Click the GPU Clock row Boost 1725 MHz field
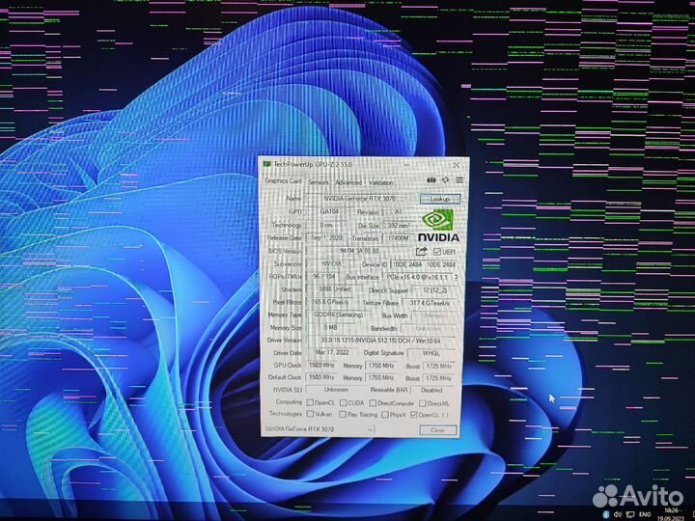The width and height of the screenshot is (695, 521). click(438, 367)
